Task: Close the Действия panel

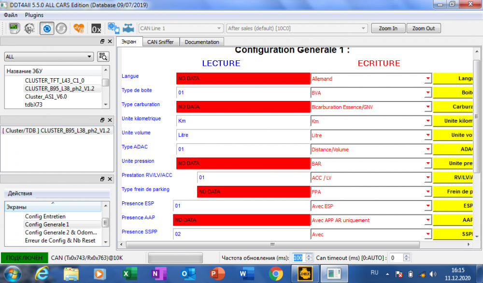Action: coord(110,179)
